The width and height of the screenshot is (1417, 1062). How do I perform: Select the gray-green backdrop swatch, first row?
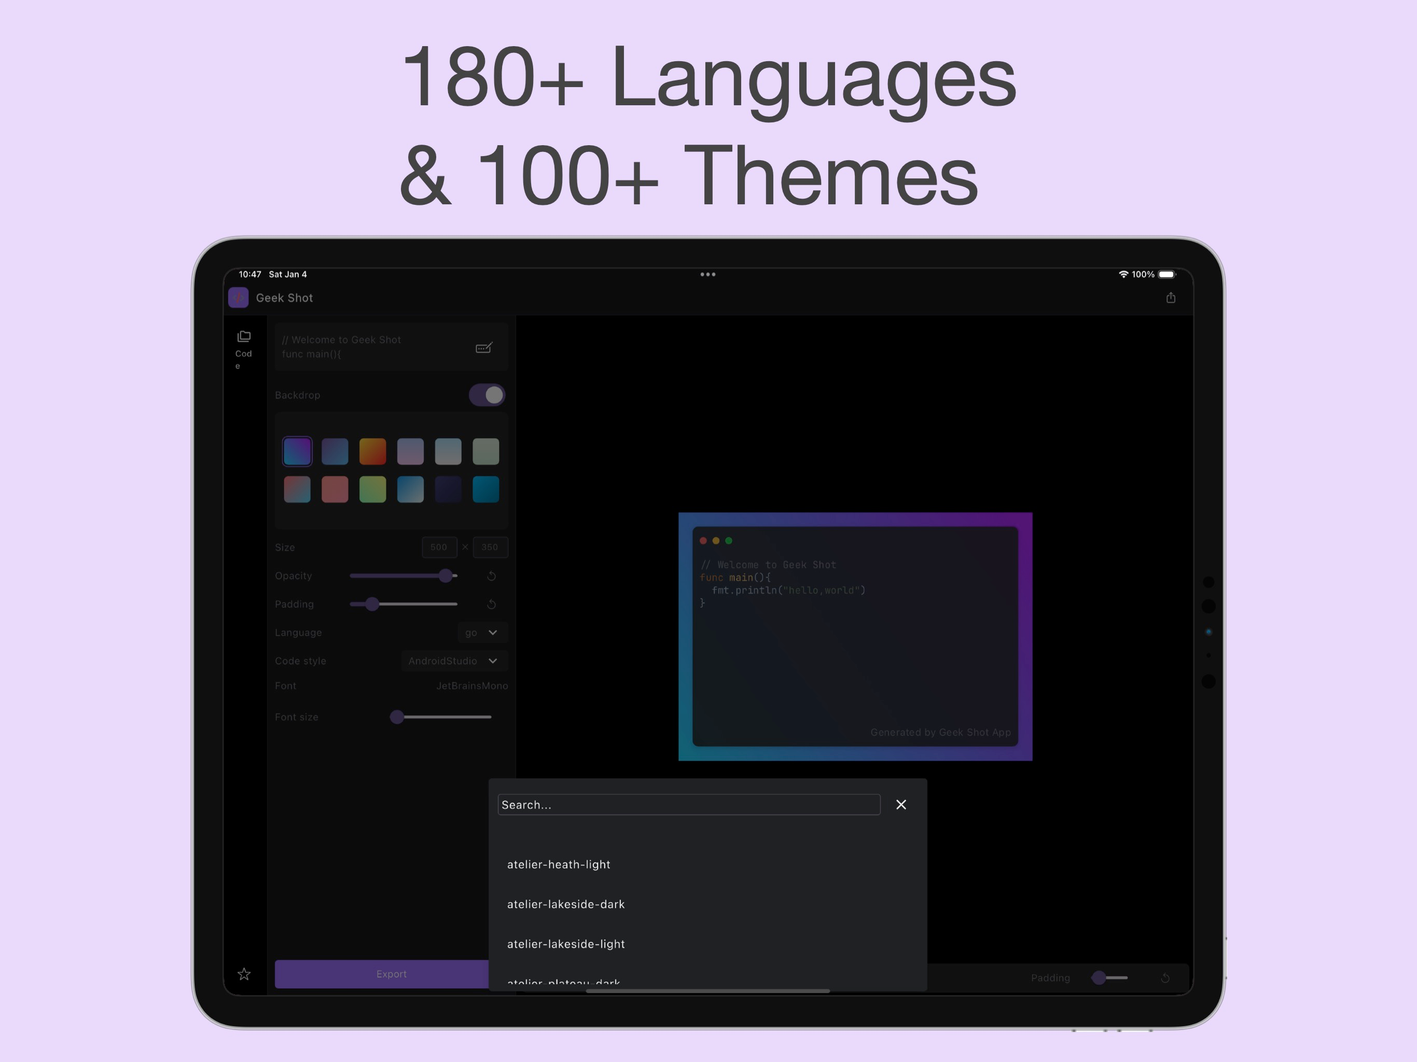(486, 452)
